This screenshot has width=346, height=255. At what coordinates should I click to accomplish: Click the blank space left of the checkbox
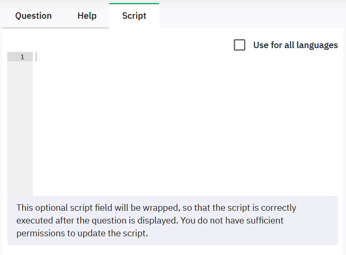[128, 45]
